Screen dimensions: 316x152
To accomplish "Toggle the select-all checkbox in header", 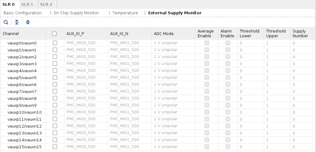I will point(55,34).
